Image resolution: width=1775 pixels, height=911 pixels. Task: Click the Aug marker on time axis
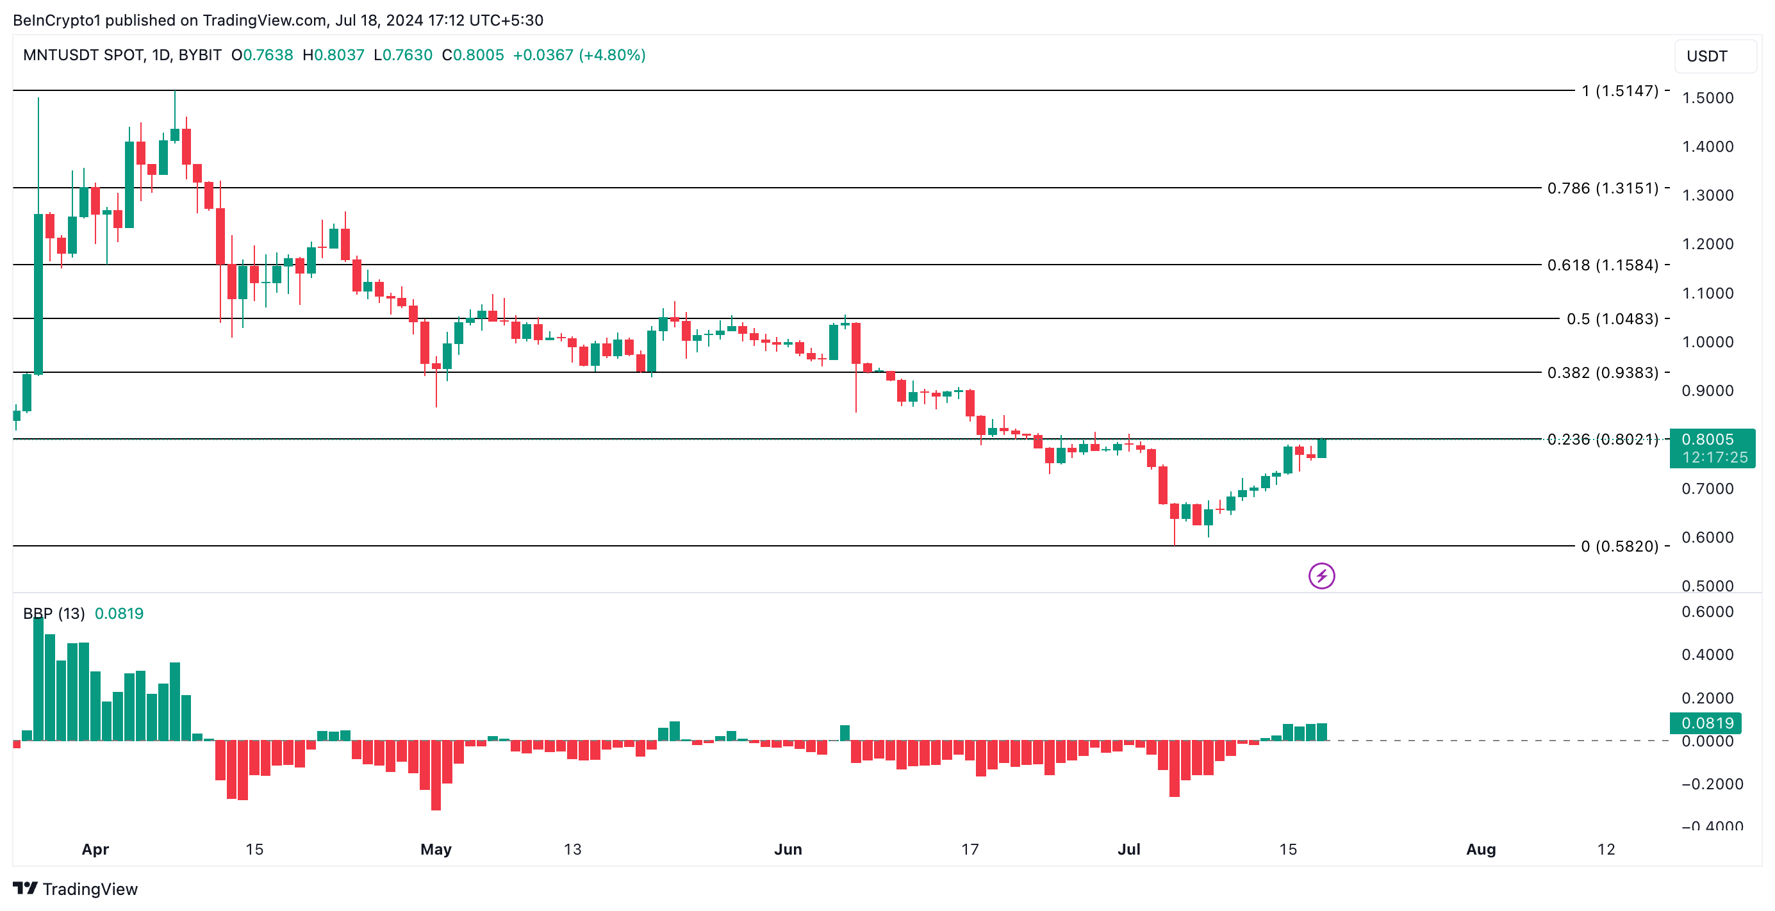[1480, 849]
